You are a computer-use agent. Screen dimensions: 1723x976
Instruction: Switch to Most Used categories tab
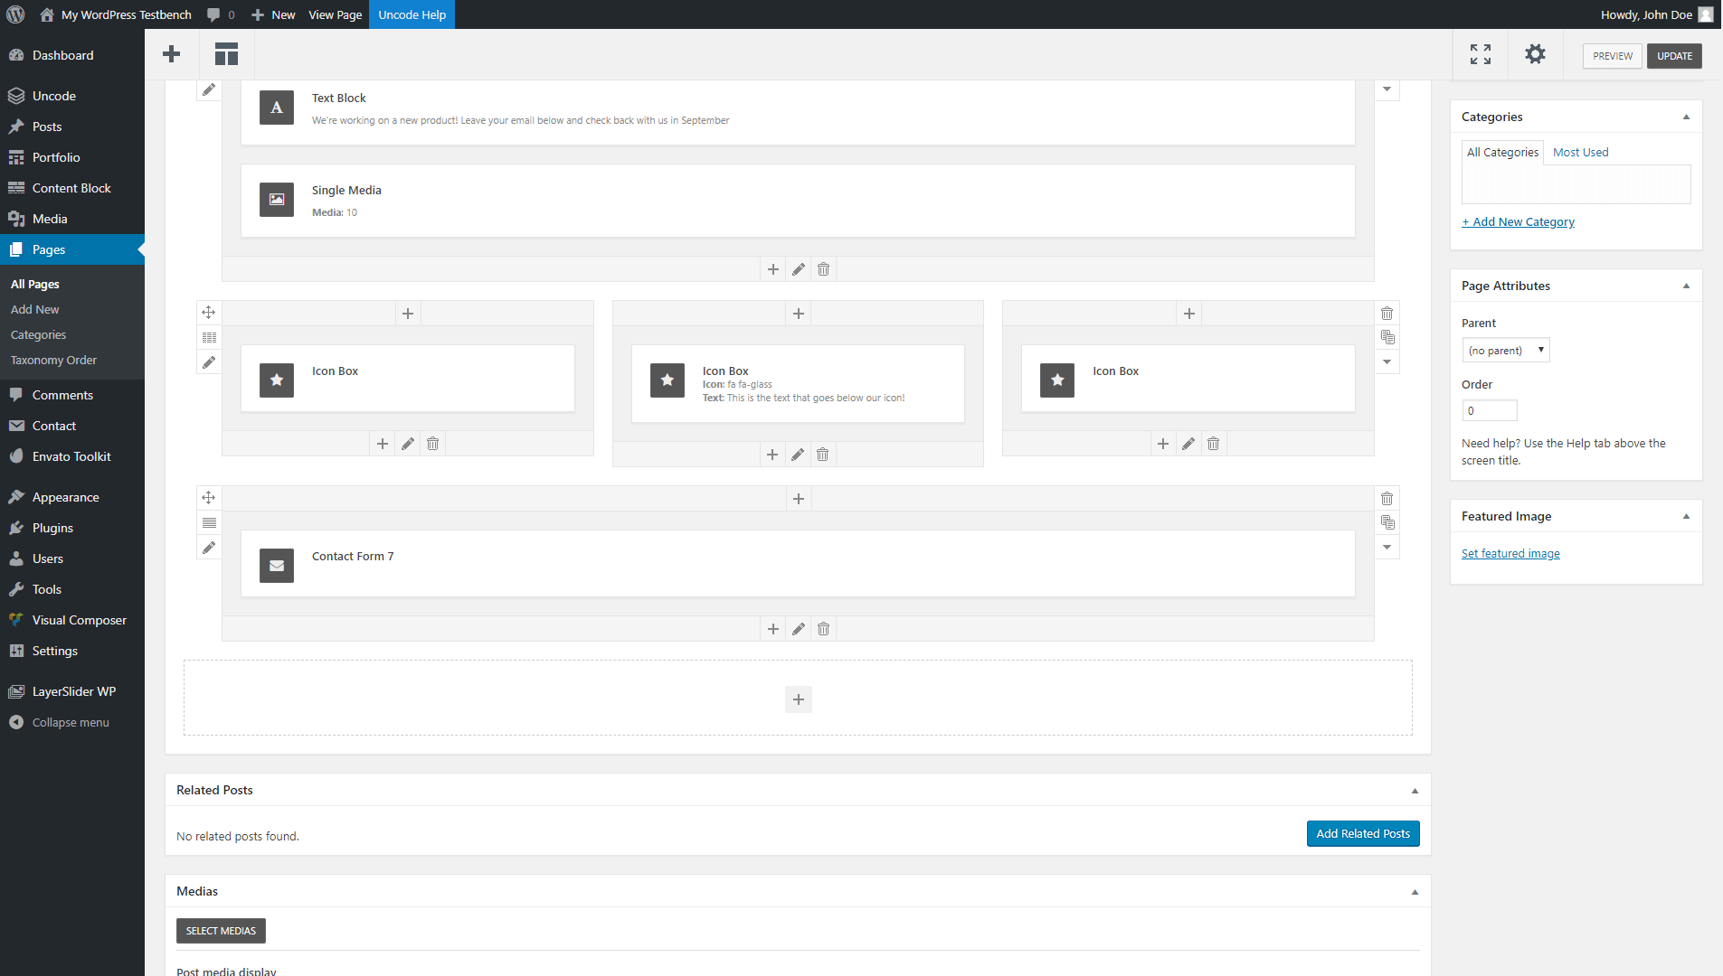pyautogui.click(x=1580, y=153)
